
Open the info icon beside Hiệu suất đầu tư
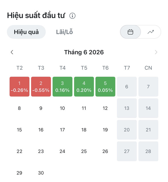point(72,16)
